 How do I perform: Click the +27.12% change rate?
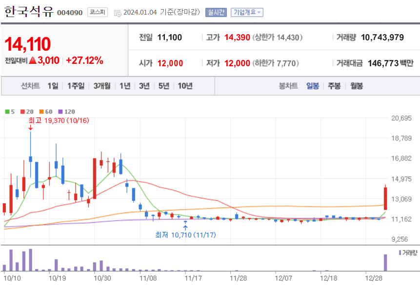(x=84, y=60)
